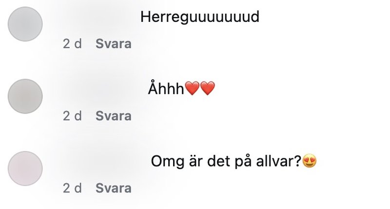Click the second red heart emoji
The image size is (390, 209).
[208, 88]
